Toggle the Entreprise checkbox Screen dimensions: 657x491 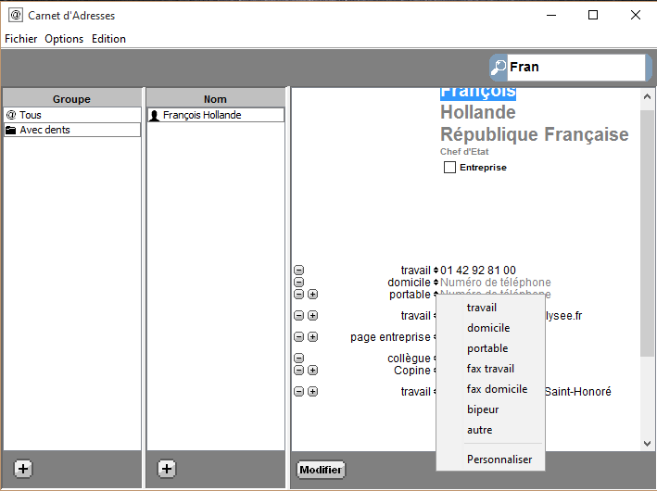pyautogui.click(x=449, y=167)
